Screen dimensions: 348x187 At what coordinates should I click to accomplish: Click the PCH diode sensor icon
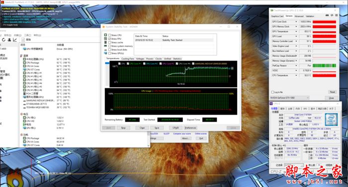[x=24, y=94]
